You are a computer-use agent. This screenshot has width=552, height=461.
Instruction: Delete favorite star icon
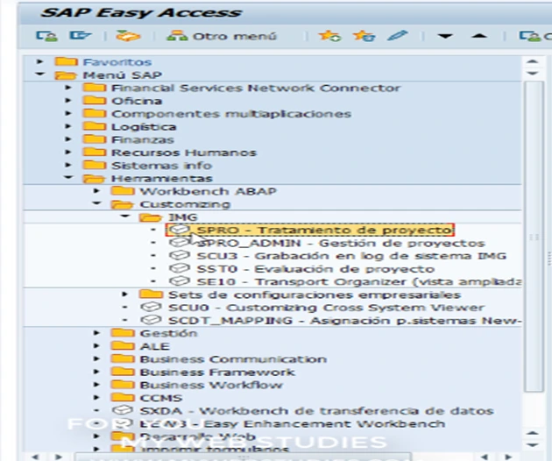[x=364, y=36]
